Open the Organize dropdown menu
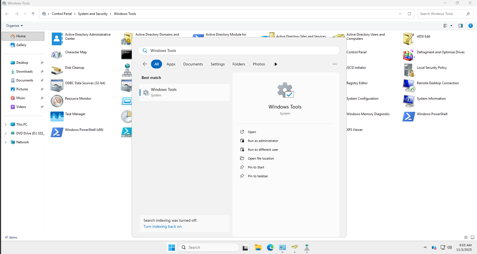 click(14, 26)
